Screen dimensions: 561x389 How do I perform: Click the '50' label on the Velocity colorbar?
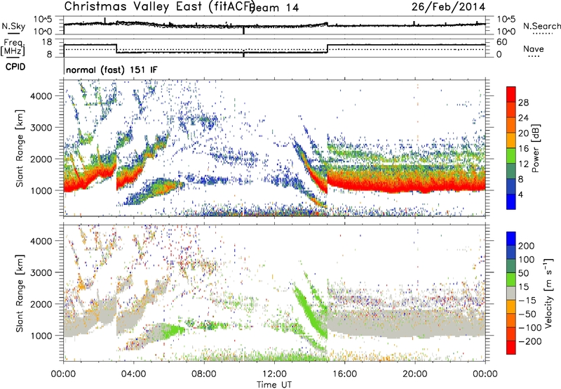point(523,273)
